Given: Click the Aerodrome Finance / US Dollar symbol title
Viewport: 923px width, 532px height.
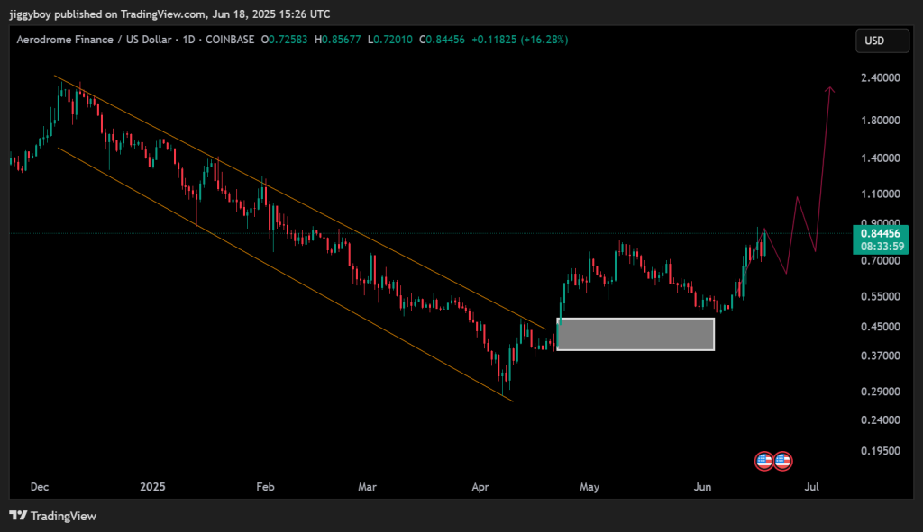Looking at the screenshot, I should (94, 40).
